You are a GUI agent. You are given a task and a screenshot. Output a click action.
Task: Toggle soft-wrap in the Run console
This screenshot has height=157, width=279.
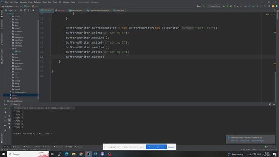10,116
